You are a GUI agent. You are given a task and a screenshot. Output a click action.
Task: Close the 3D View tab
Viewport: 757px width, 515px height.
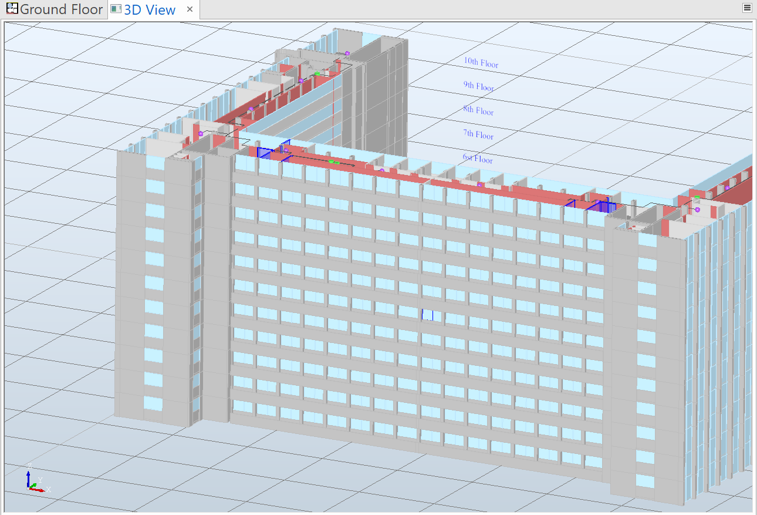click(190, 10)
